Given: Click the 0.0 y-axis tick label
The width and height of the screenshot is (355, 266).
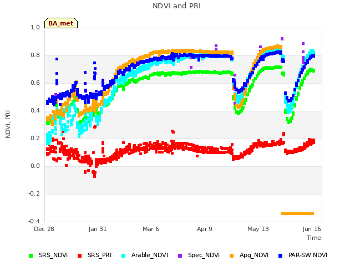Looking at the screenshot, I should [35, 166].
